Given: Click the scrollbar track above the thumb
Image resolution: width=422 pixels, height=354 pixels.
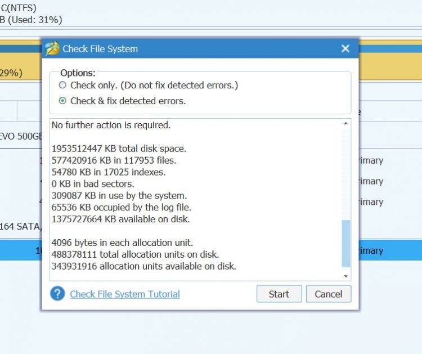Looking at the screenshot, I should click(x=345, y=169).
